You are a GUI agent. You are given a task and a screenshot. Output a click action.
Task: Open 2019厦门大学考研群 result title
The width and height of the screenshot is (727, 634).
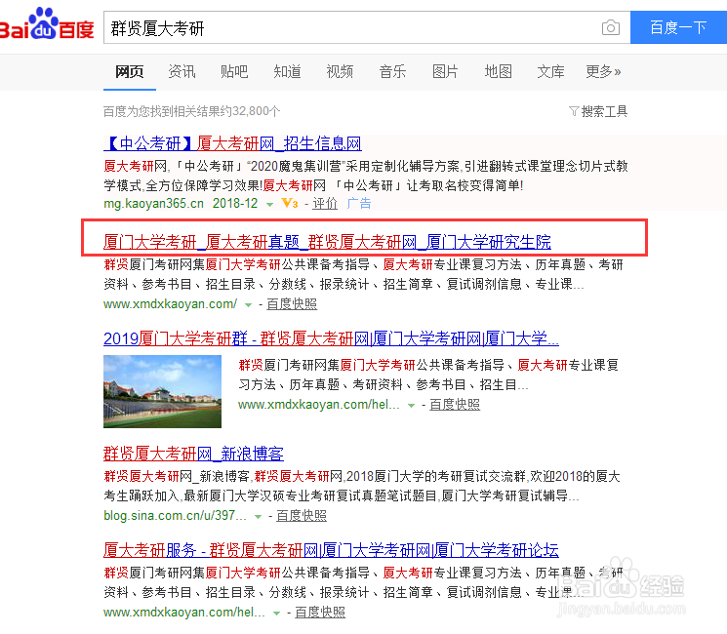point(331,338)
